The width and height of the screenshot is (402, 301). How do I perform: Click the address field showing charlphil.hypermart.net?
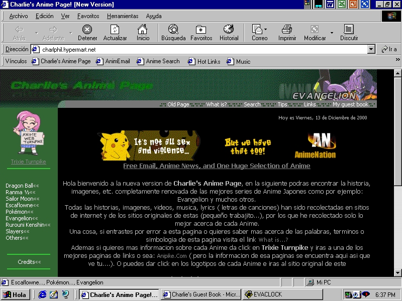pyautogui.click(x=201, y=49)
